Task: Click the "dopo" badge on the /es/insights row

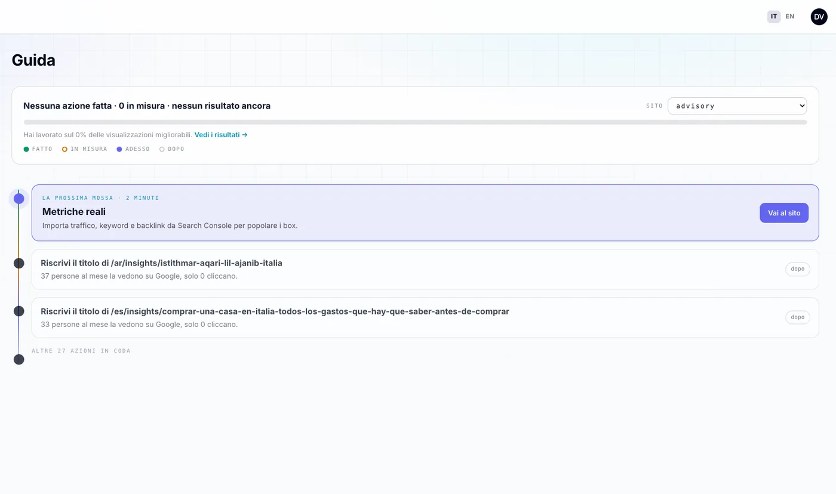Action: (798, 317)
